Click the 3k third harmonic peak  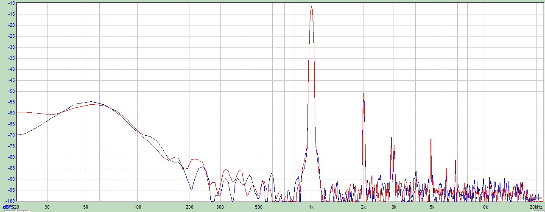pyautogui.click(x=391, y=138)
